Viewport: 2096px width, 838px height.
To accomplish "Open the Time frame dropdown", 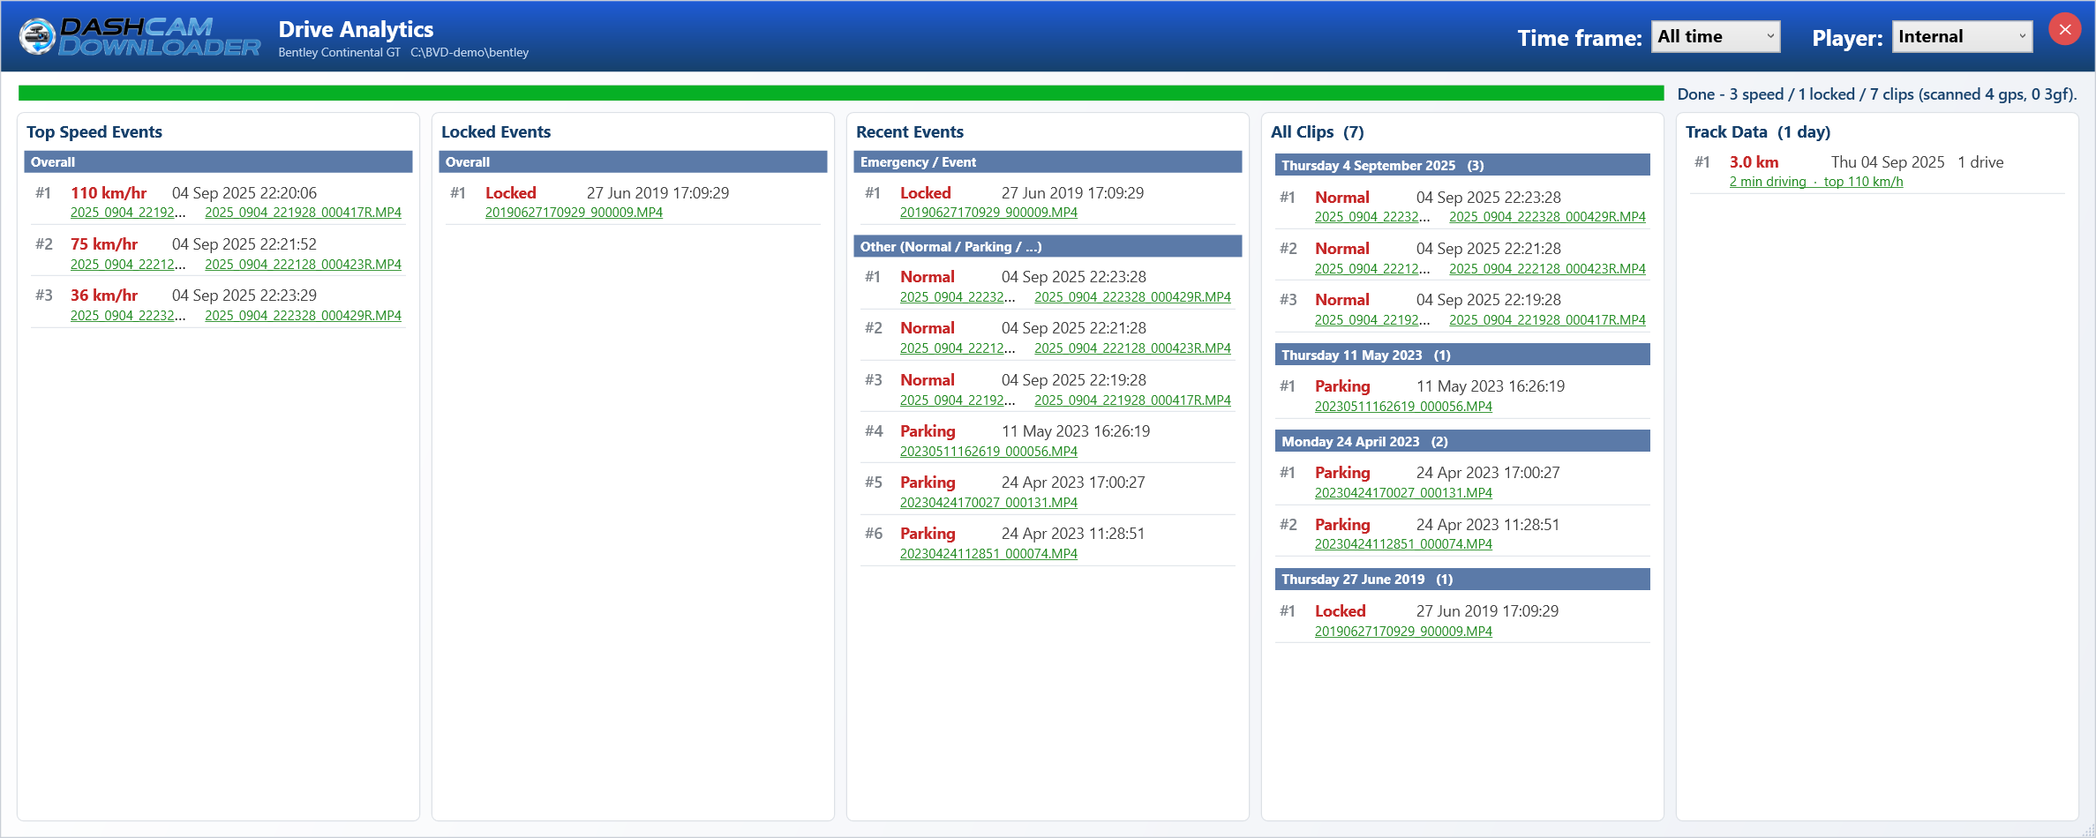I will pos(1715,37).
